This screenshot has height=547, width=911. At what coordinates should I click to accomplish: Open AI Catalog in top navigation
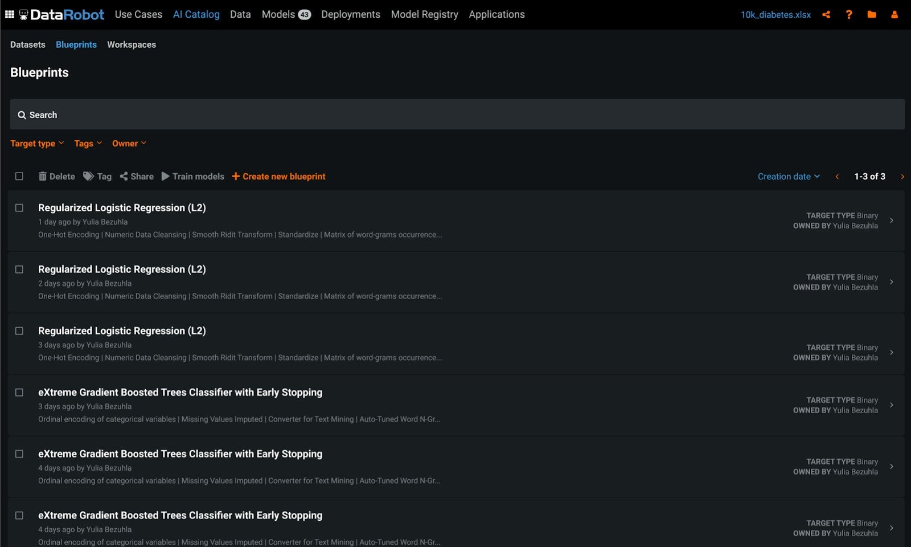point(196,14)
